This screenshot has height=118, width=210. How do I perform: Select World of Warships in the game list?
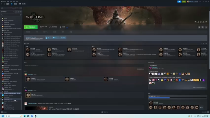click(x=8, y=95)
